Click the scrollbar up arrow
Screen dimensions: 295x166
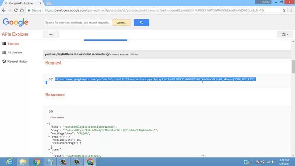pos(293,41)
